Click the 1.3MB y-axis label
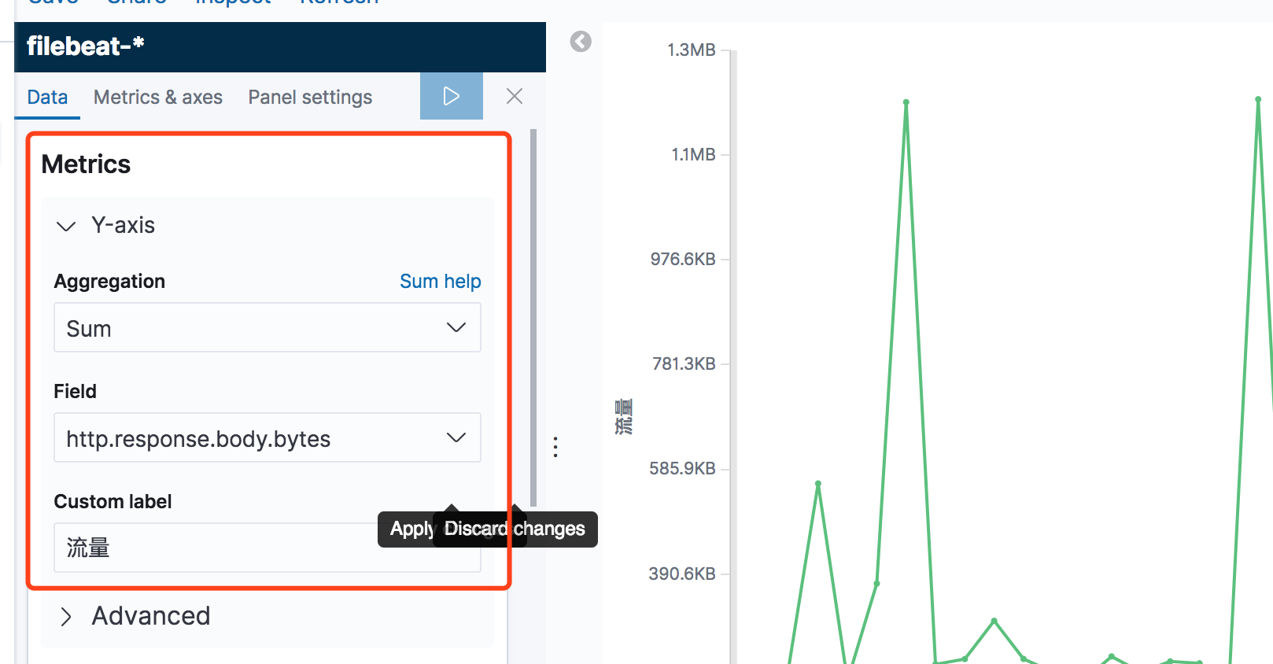 [x=692, y=50]
